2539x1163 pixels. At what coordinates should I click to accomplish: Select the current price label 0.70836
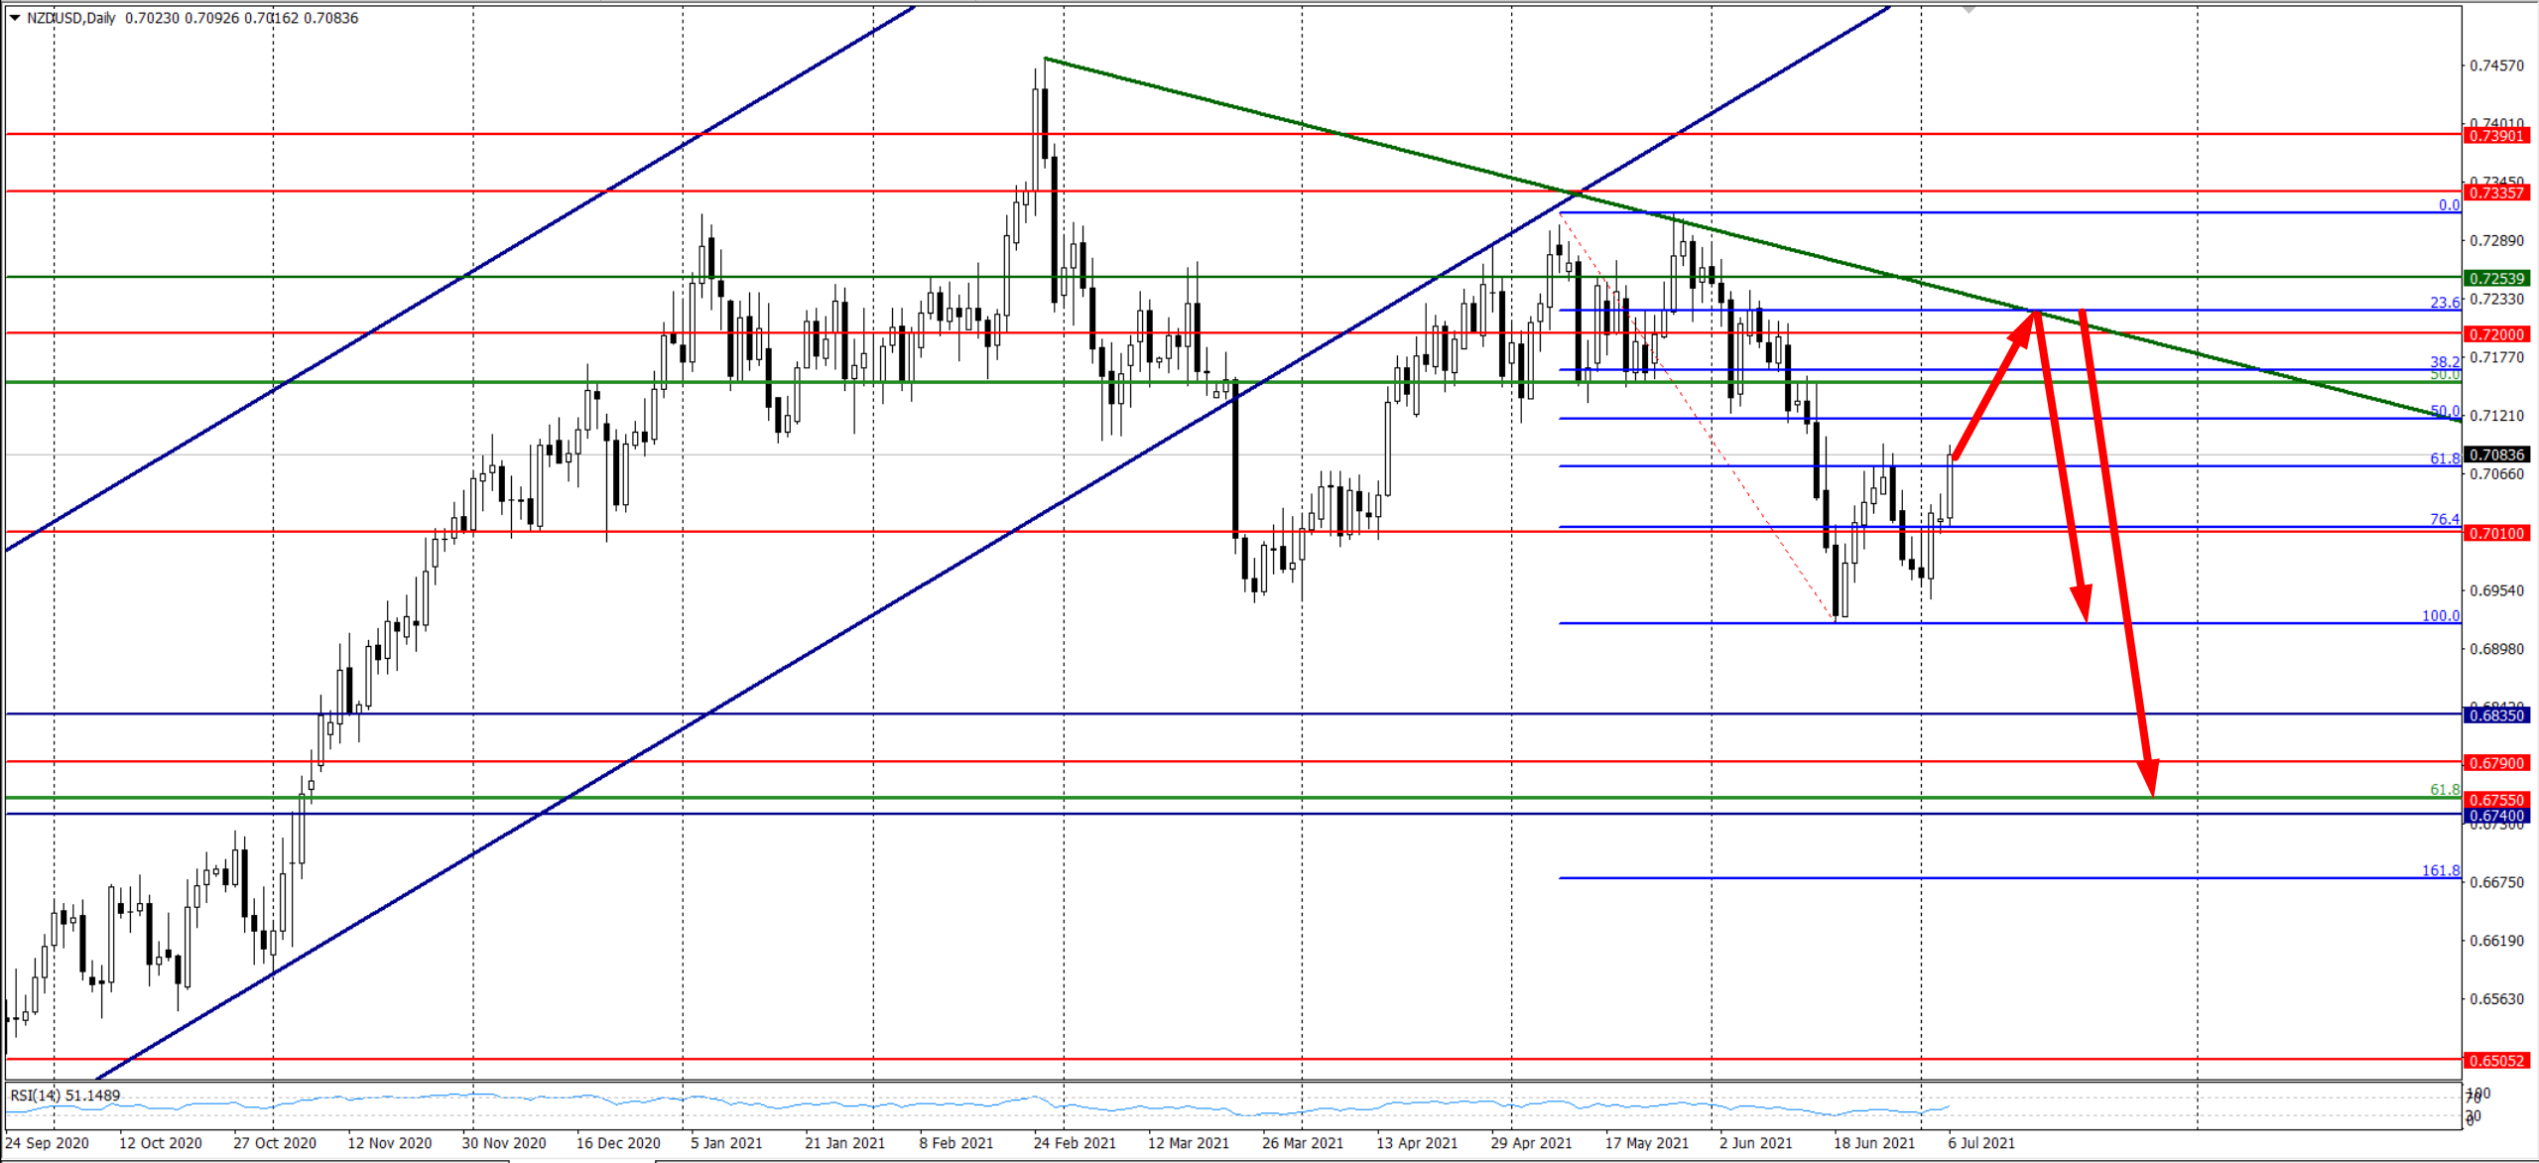[2496, 454]
